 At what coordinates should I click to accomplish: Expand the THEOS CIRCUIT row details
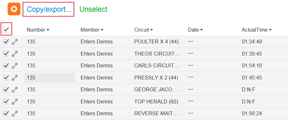click(15, 54)
